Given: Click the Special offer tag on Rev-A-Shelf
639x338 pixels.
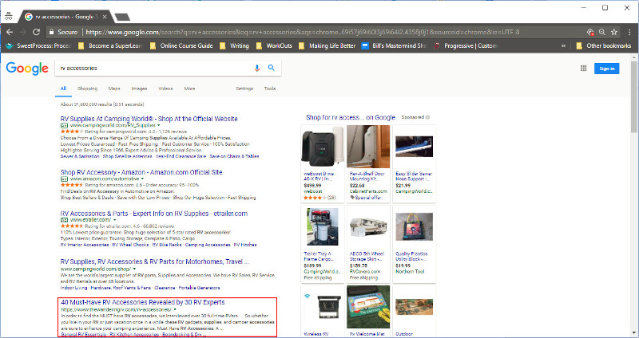Looking at the screenshot, I should coord(366,198).
